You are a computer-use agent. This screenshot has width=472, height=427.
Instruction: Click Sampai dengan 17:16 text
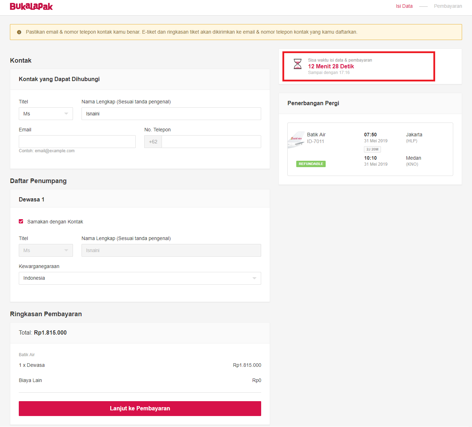pos(329,73)
